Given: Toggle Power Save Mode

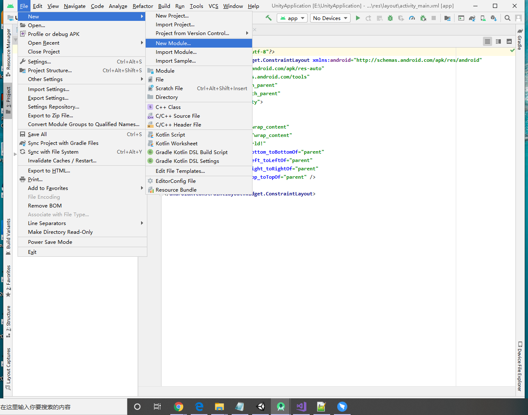Looking at the screenshot, I should tap(82, 242).
